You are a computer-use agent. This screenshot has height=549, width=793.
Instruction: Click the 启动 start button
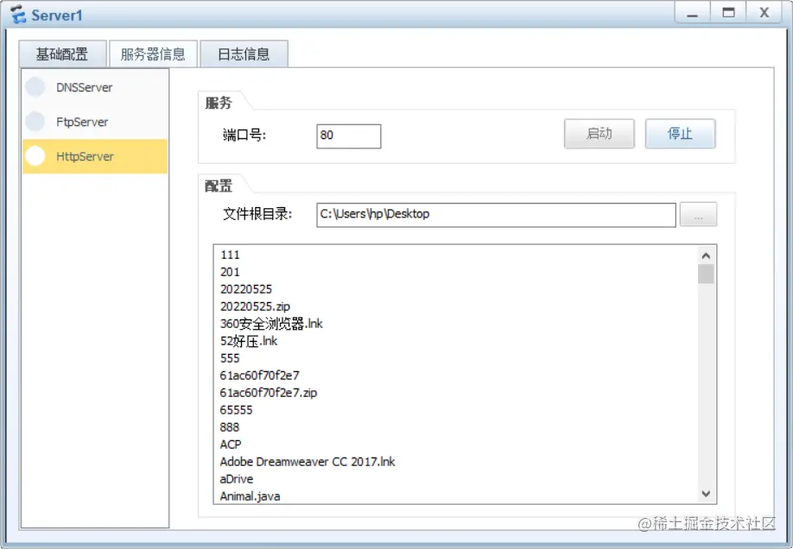point(600,134)
